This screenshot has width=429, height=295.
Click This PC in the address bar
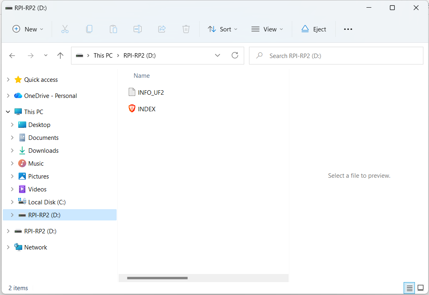(103, 56)
